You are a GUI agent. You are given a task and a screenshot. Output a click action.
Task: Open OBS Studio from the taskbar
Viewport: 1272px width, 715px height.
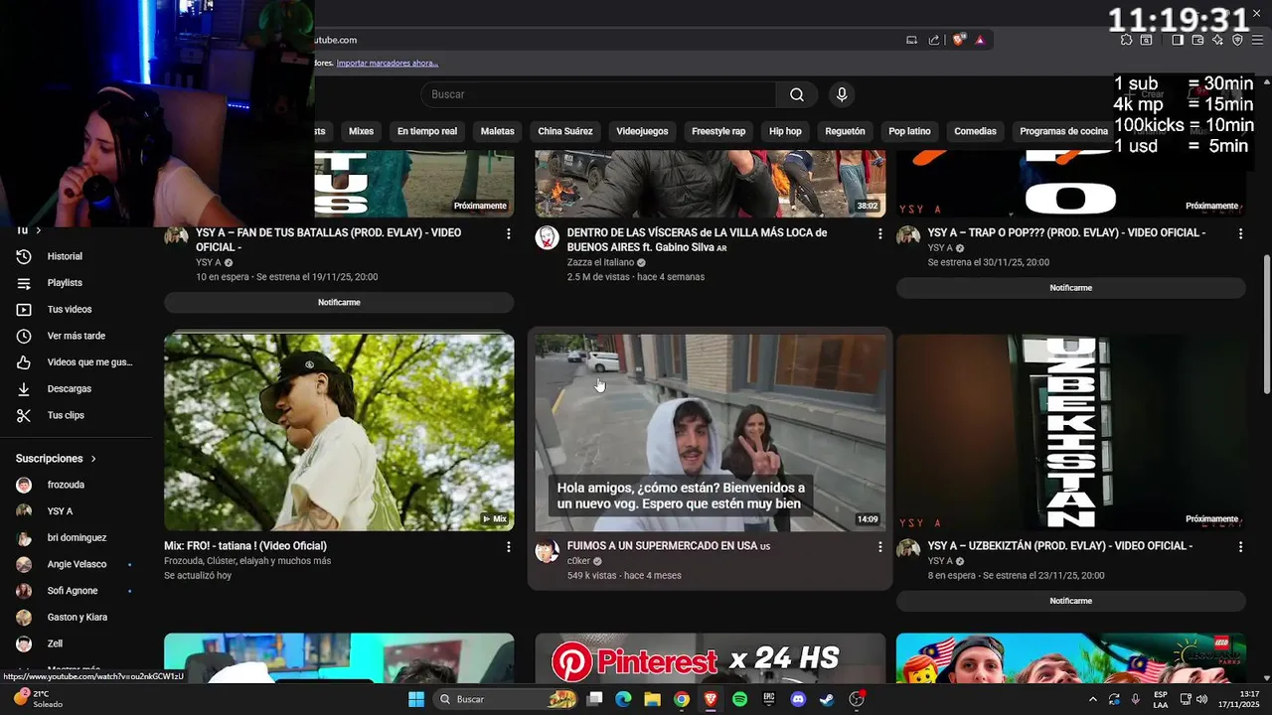pyautogui.click(x=856, y=699)
